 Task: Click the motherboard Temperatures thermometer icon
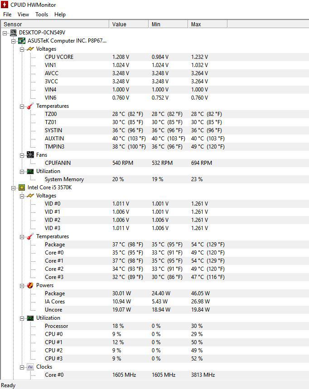[30, 106]
